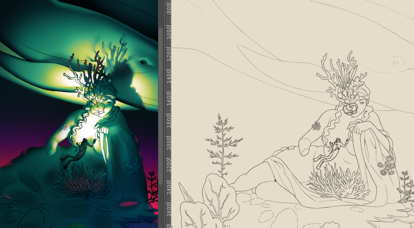The image size is (414, 228).
Task: Click the whale's eye in the line art sketch
Action: coord(396,63)
